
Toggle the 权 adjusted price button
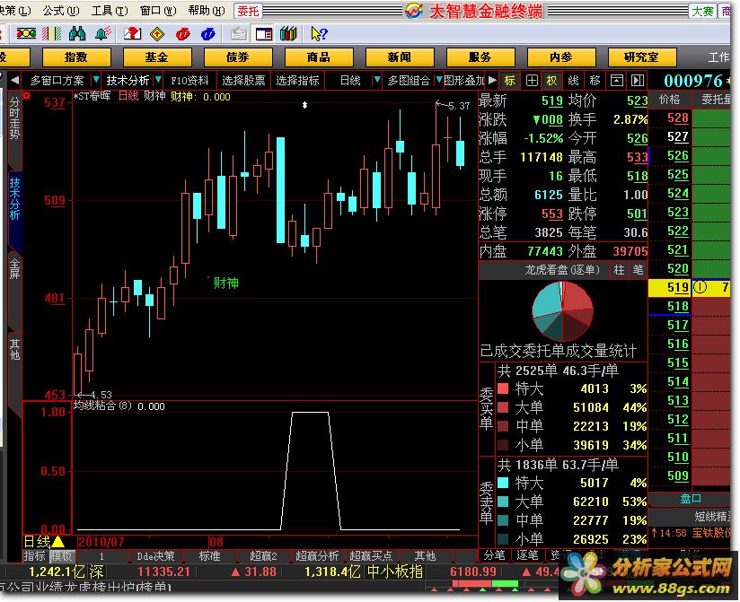[x=551, y=81]
